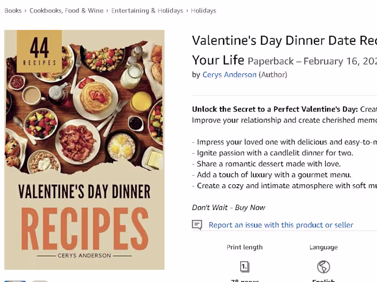This screenshot has width=377, height=282.
Task: Click 'Report an issue with this product' link
Action: [x=281, y=225]
